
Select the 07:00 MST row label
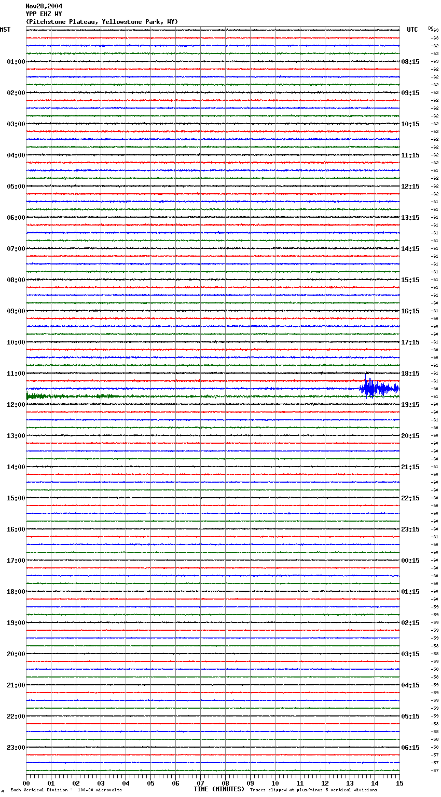tap(16, 249)
